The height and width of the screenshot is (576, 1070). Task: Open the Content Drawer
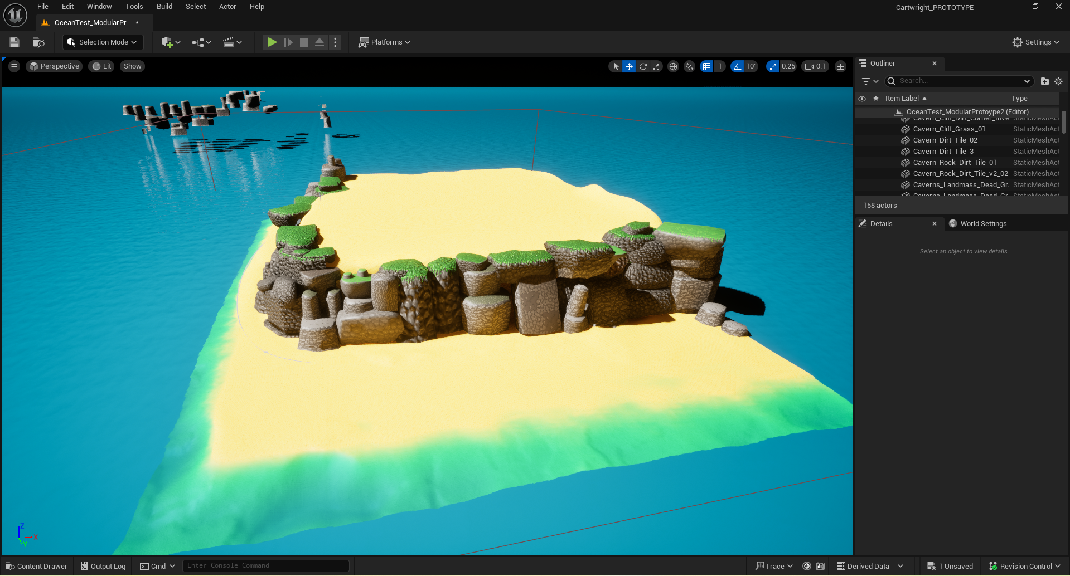[37, 567]
